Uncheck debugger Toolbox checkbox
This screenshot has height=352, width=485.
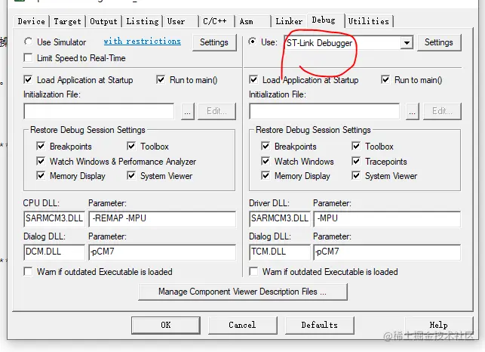356,146
